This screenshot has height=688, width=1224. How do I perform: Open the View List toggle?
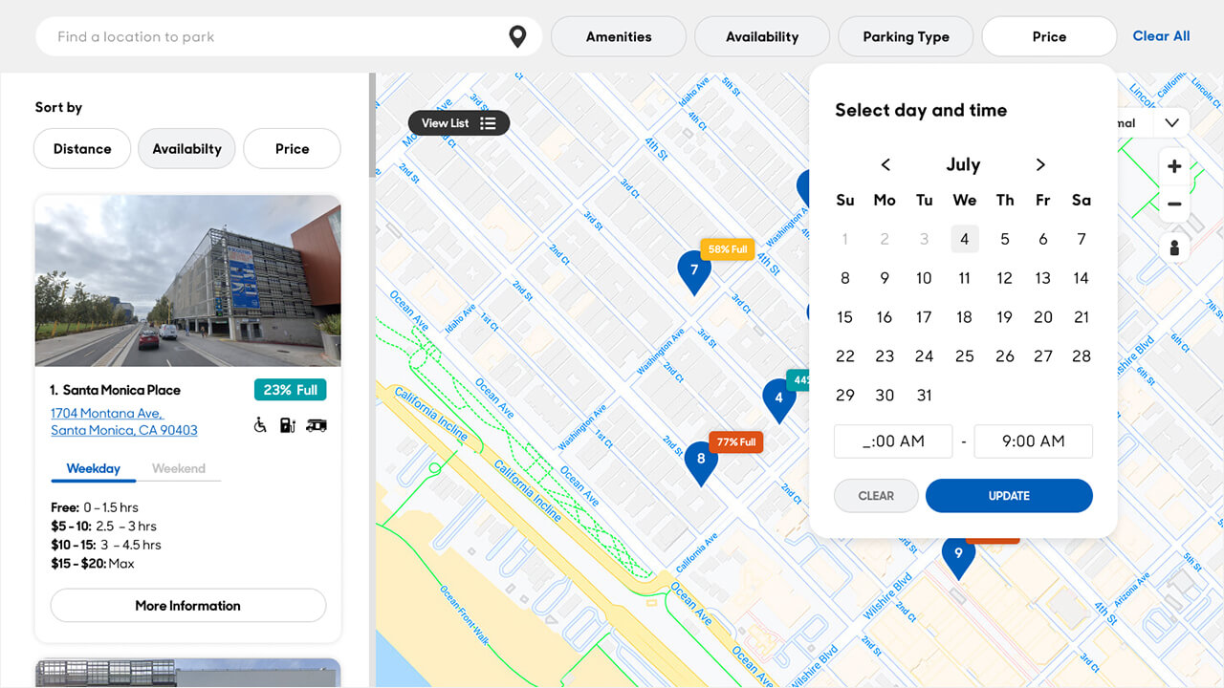[x=459, y=123]
